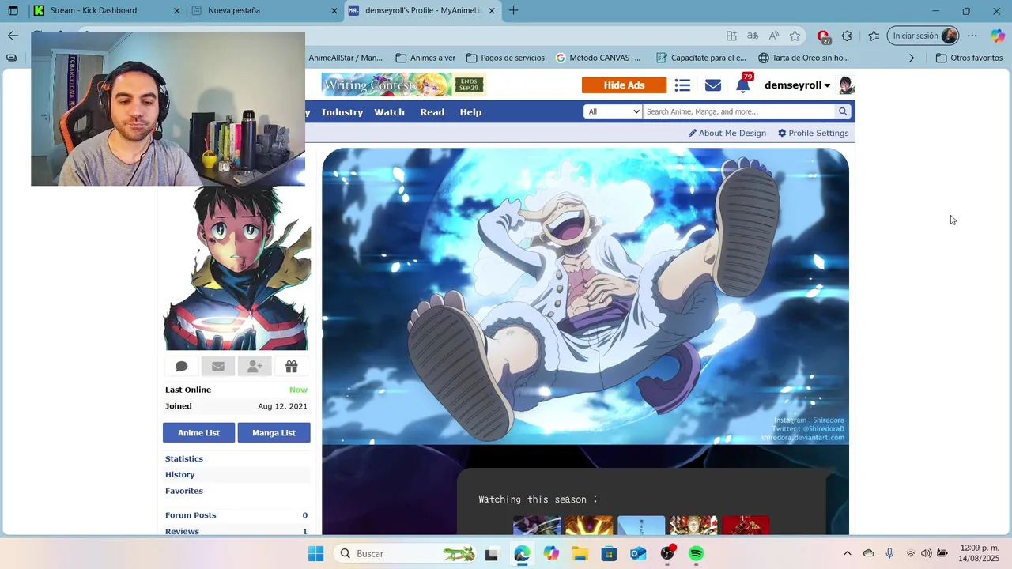The height and width of the screenshot is (569, 1012).
Task: Click the ad blocker extension icon with the 27 badge
Action: click(824, 36)
